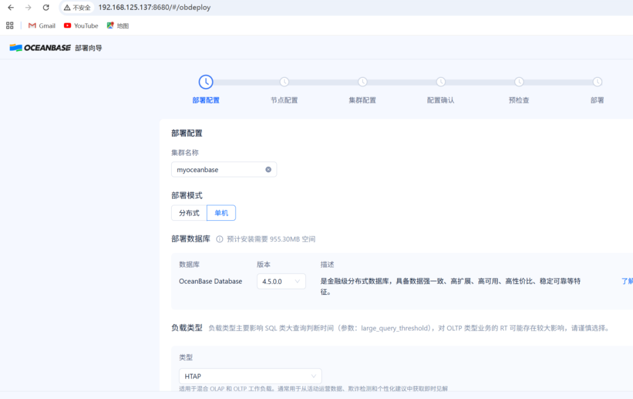
Task: Open YouTube from the bookmarks bar
Action: 81,25
